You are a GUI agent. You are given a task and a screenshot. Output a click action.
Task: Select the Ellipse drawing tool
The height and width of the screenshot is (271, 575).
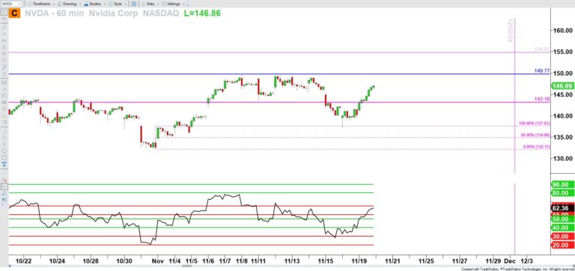(4, 150)
